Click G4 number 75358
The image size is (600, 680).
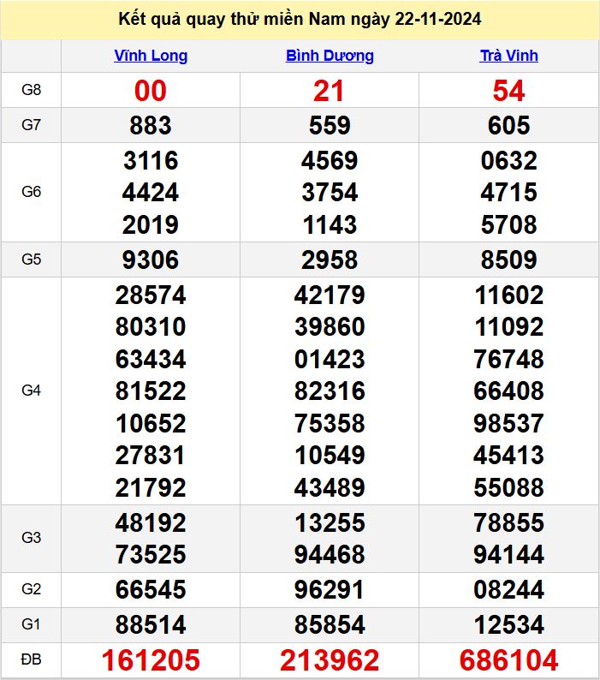pyautogui.click(x=330, y=423)
